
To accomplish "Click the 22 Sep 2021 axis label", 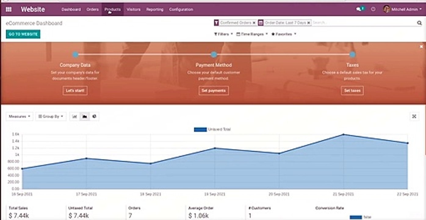I will 408,194.
